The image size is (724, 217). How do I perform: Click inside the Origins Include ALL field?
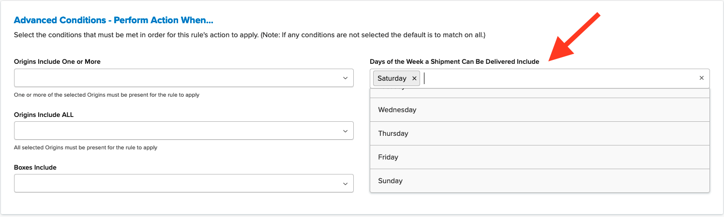tap(174, 131)
